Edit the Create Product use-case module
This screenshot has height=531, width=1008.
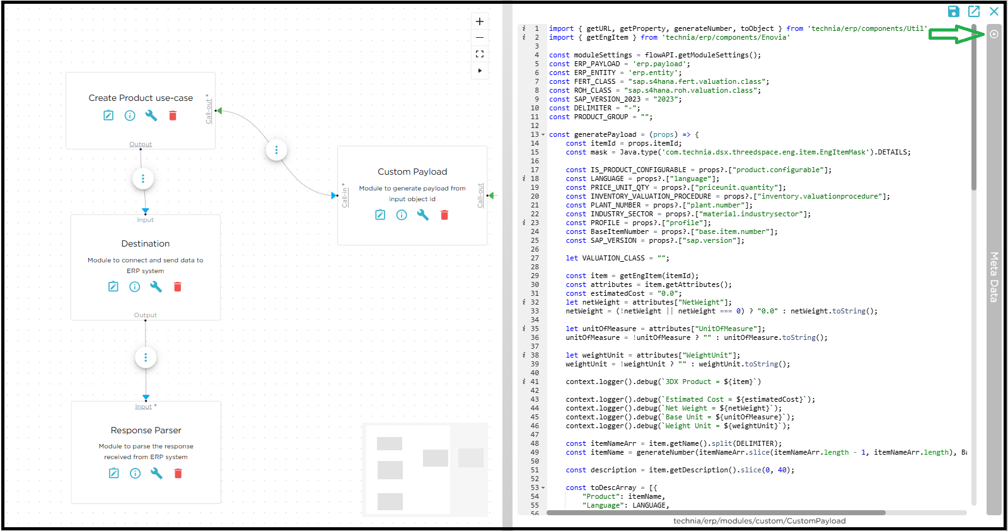pos(108,115)
